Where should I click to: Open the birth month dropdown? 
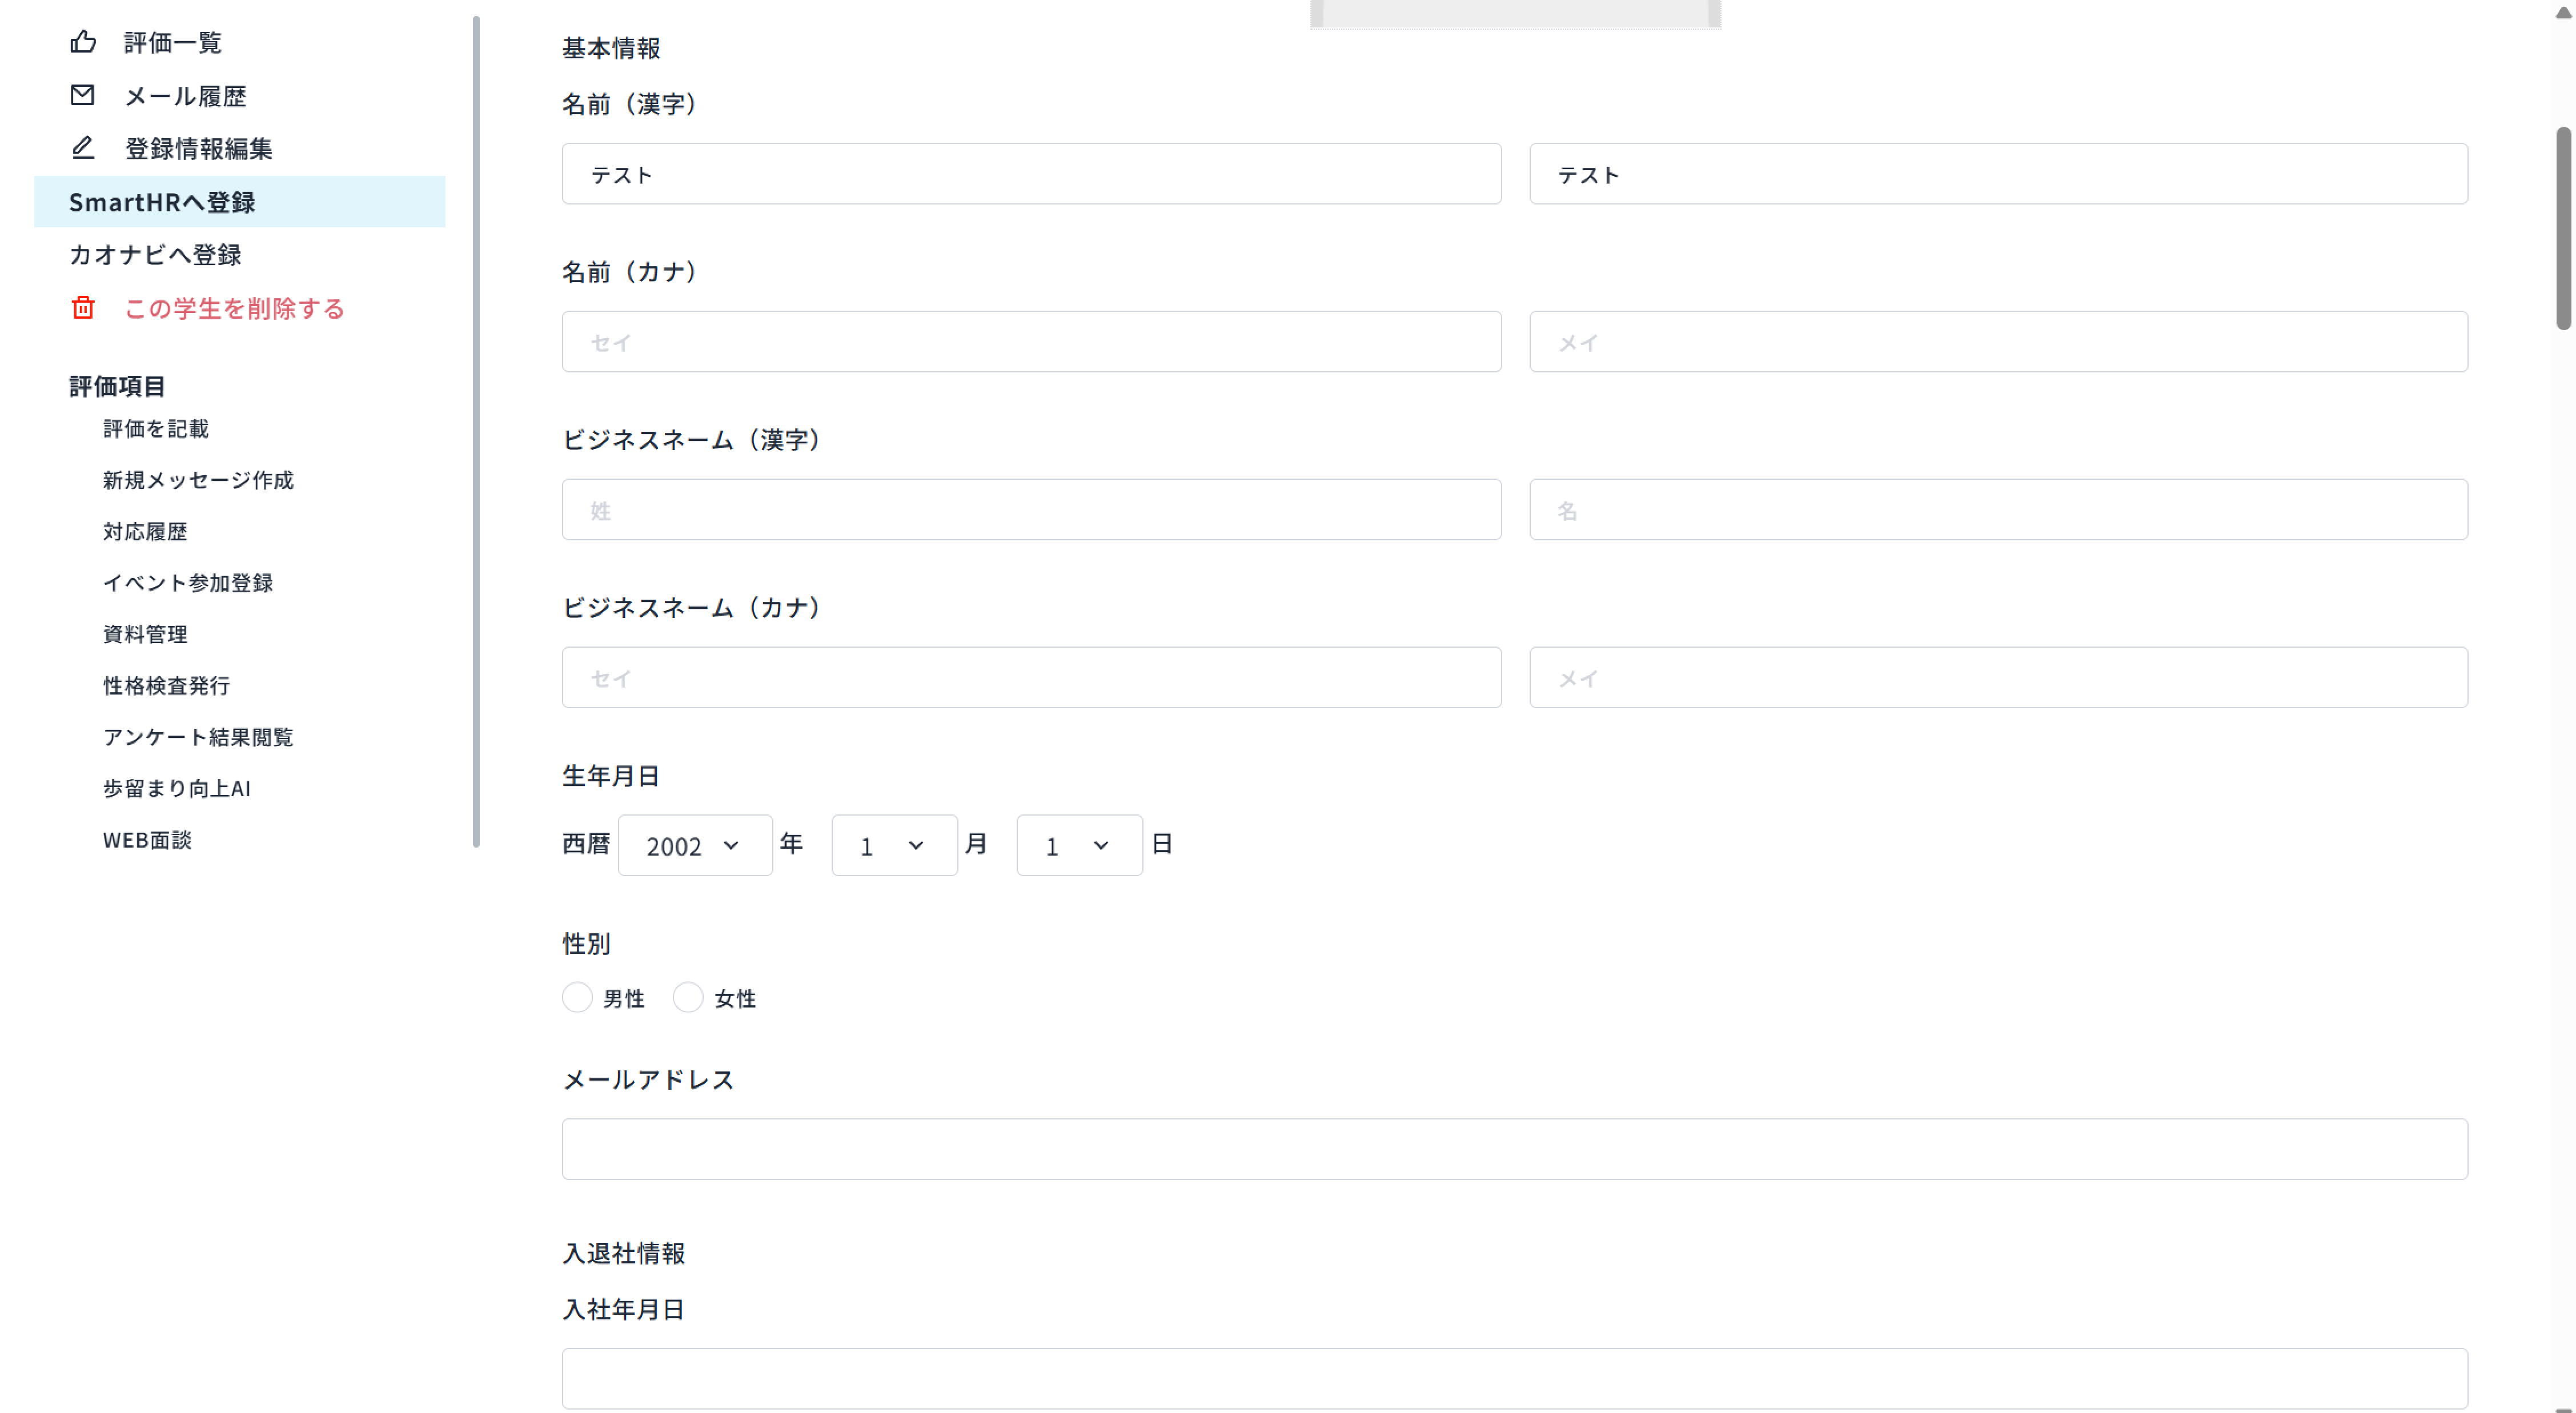pos(893,845)
